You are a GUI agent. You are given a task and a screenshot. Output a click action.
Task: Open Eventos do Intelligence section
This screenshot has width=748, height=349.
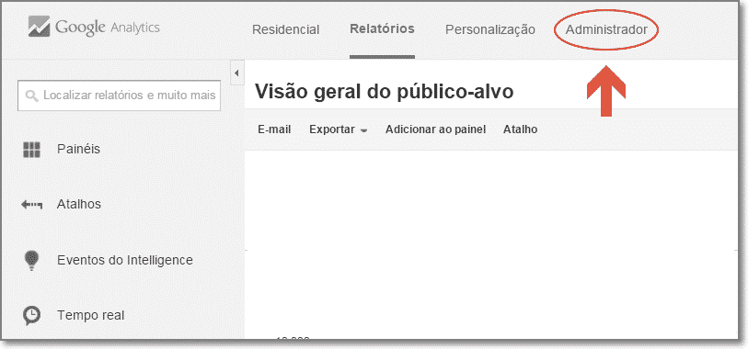(x=125, y=261)
